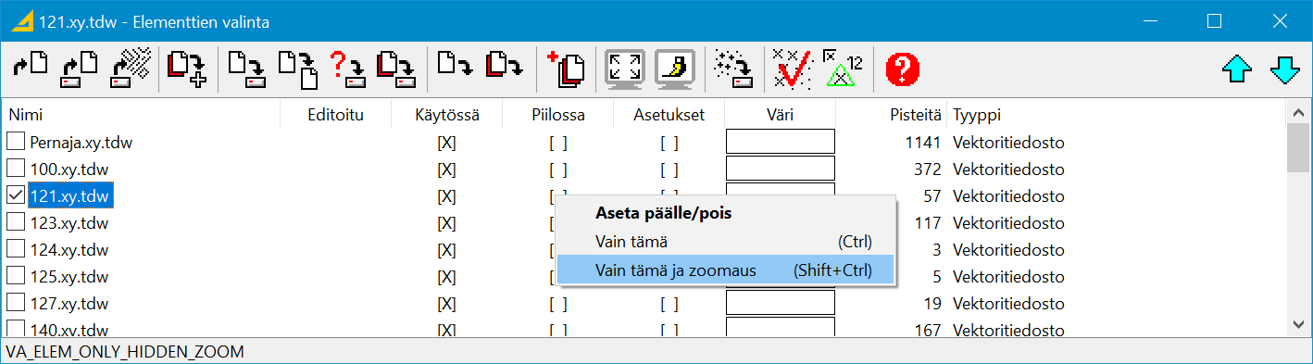
Task: Click the monitor icon with yellow bird
Action: 675,69
